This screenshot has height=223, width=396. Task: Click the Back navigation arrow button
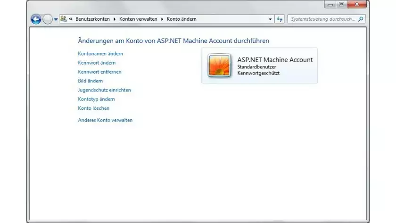36,19
